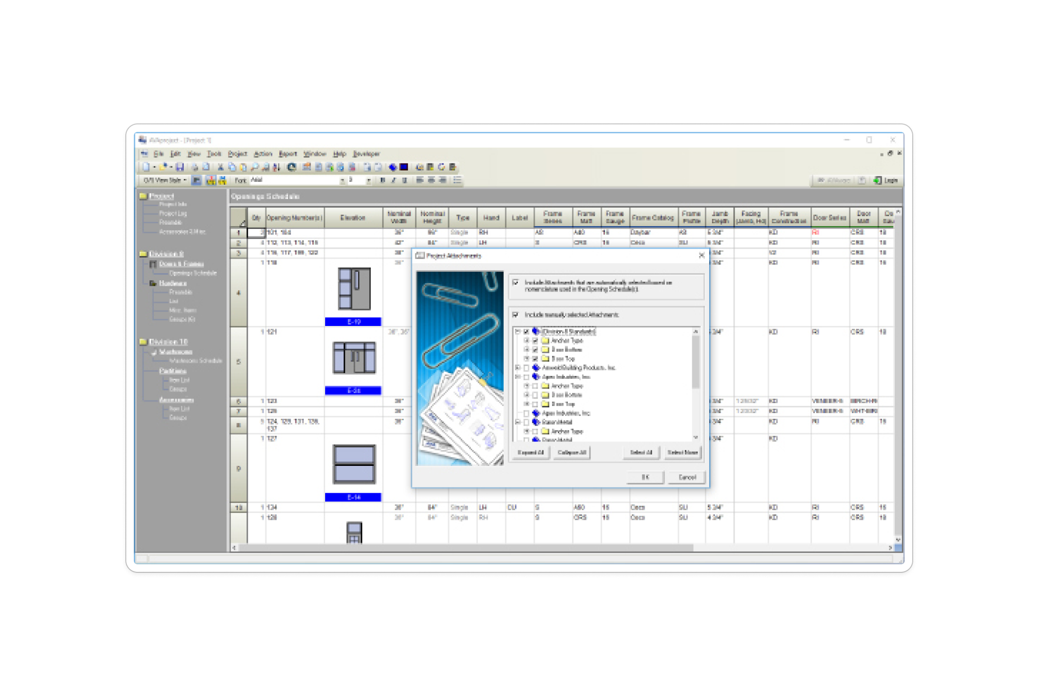Screen dimensions: 1039x700
Task: Click the Bold formatting icon
Action: coord(383,180)
